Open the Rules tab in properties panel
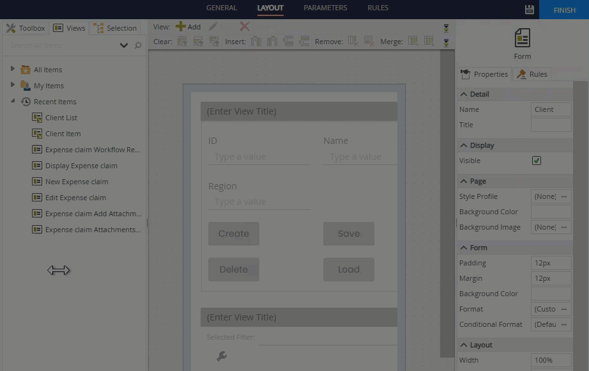The width and height of the screenshot is (589, 371). [x=532, y=74]
